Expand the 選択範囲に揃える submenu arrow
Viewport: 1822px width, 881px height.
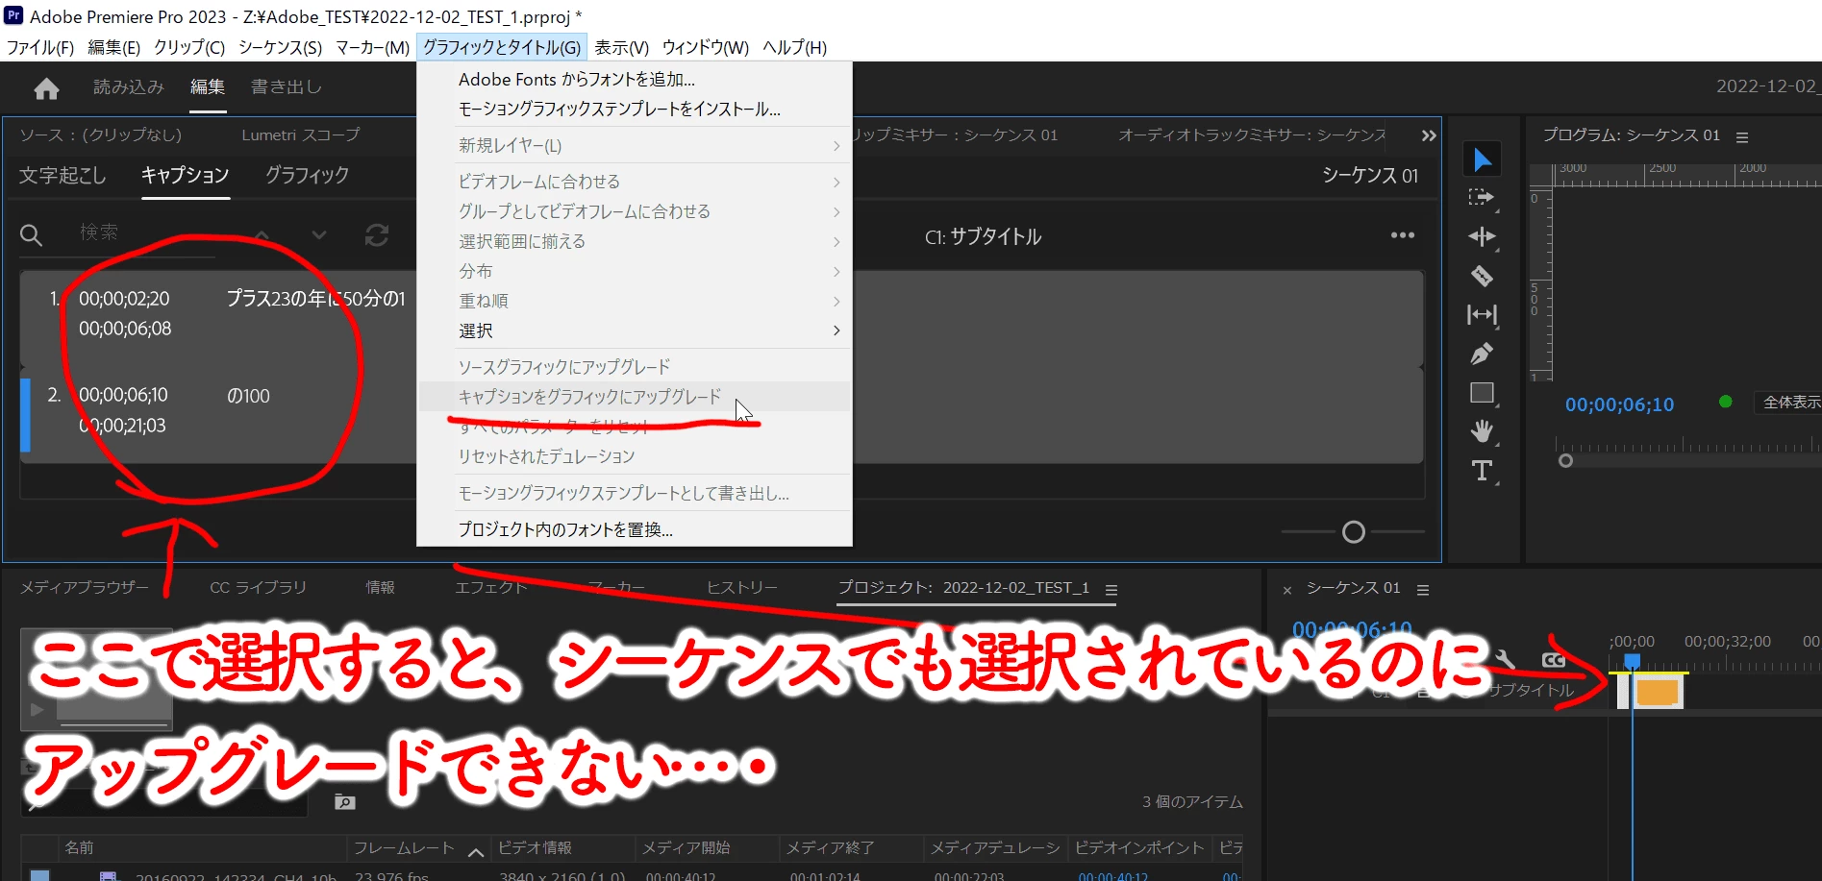(x=836, y=241)
